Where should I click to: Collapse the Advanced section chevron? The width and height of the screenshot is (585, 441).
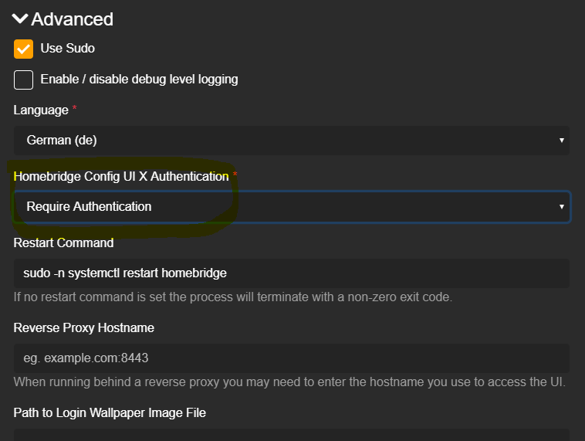point(20,19)
